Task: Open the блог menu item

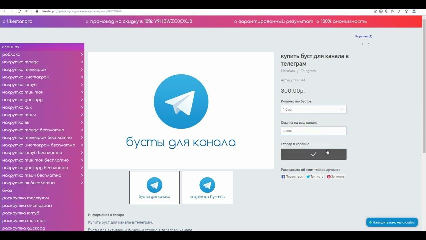Action: tap(42, 190)
